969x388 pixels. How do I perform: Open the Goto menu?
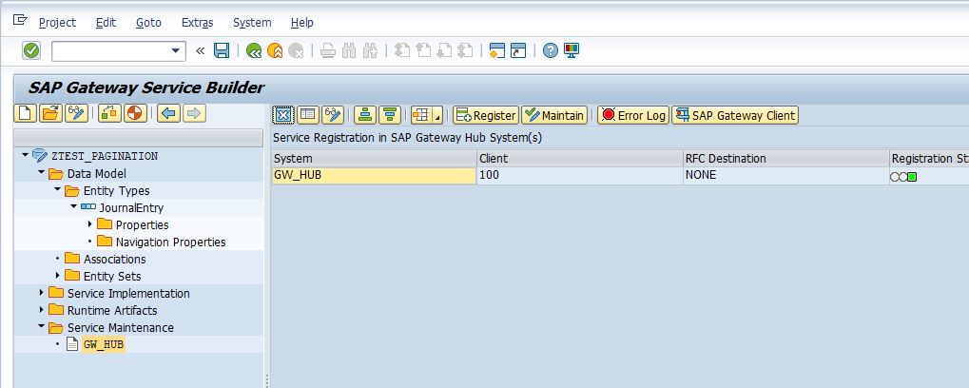pyautogui.click(x=148, y=22)
